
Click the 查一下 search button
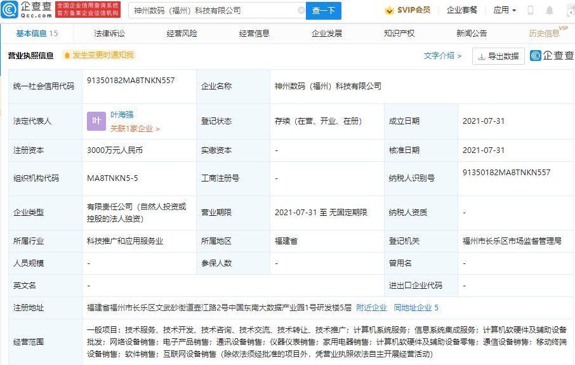(324, 11)
